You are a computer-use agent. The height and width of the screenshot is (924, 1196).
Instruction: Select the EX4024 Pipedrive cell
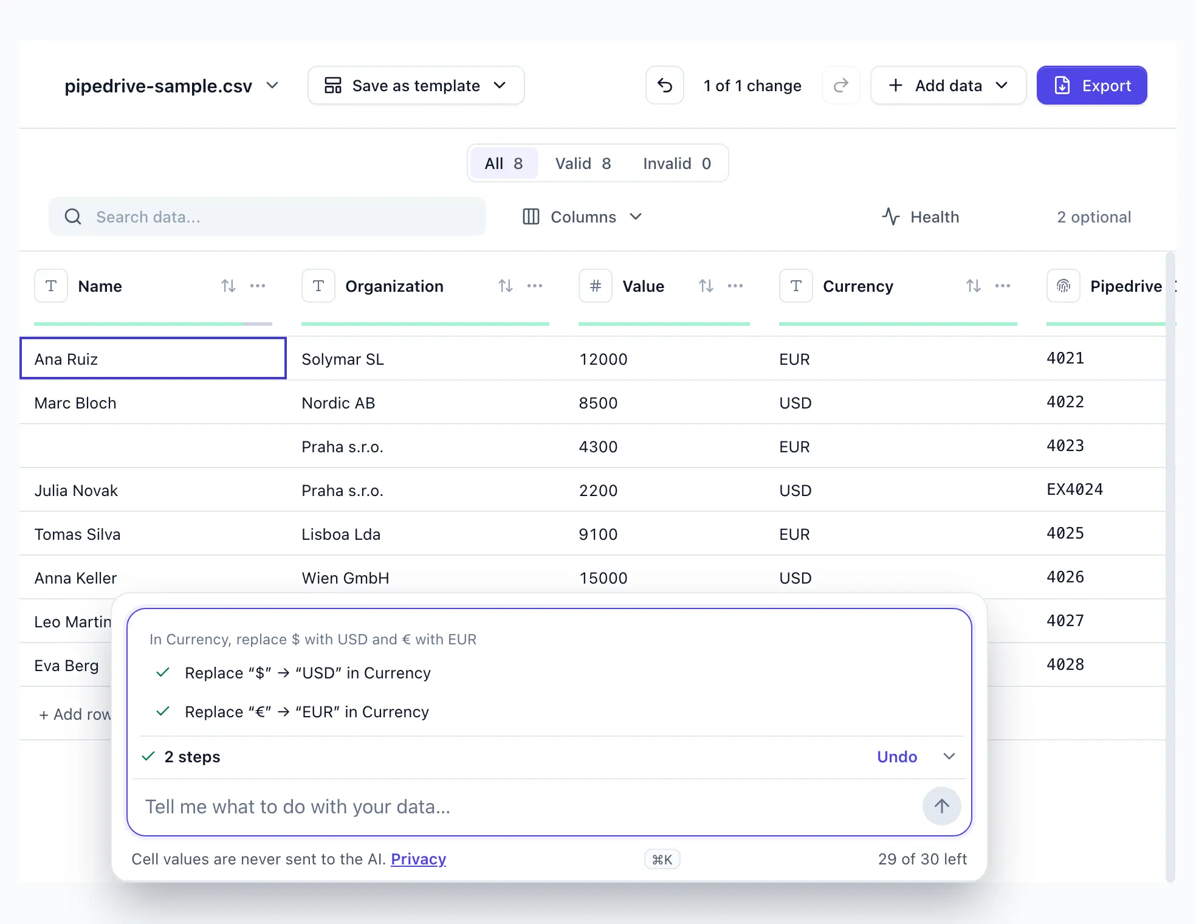pyautogui.click(x=1099, y=490)
